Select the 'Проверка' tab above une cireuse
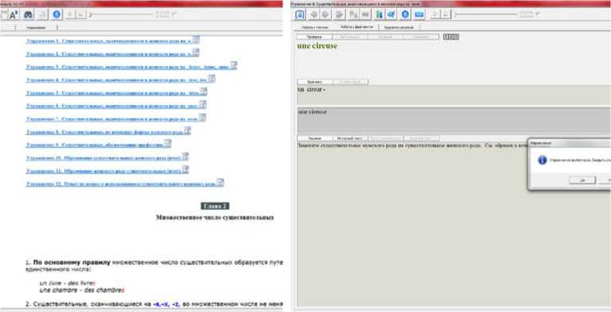Viewport: 611px width, 312px height. click(314, 37)
